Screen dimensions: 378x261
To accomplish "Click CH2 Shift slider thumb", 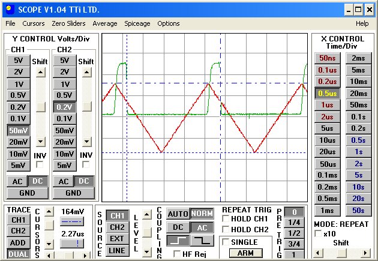I will 87,106.
